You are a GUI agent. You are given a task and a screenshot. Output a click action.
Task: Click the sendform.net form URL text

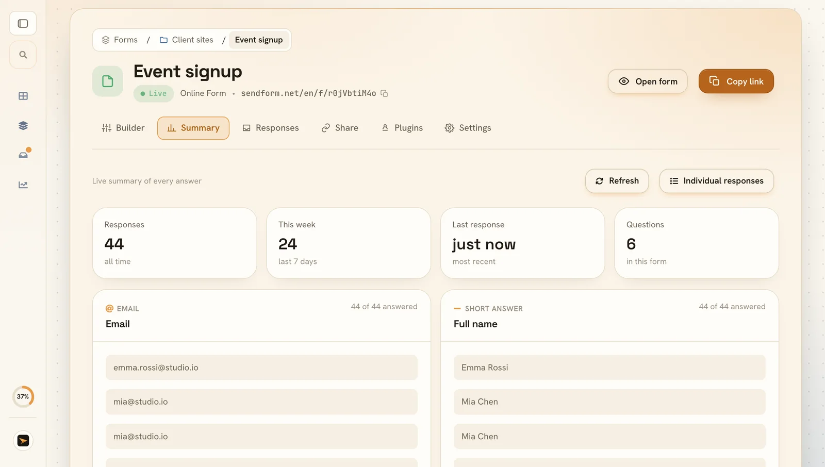click(308, 93)
